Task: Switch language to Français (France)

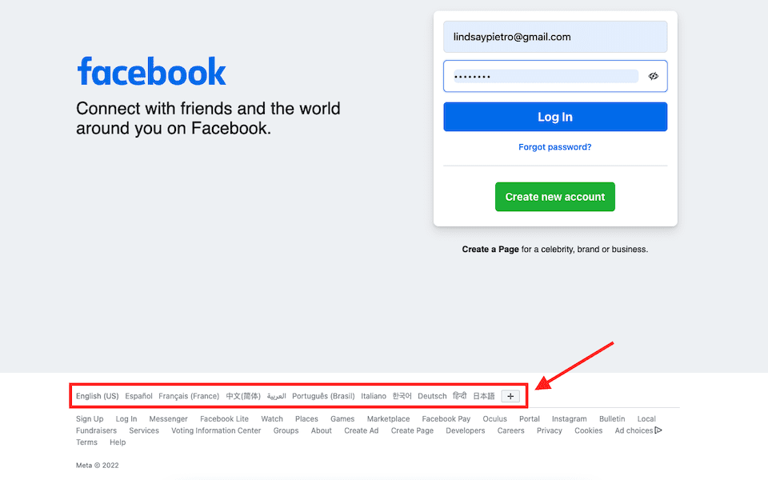Action: pos(189,395)
